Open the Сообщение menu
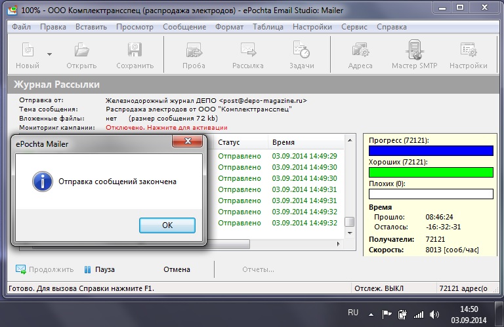Screen dimensions: 504x327 point(184,27)
